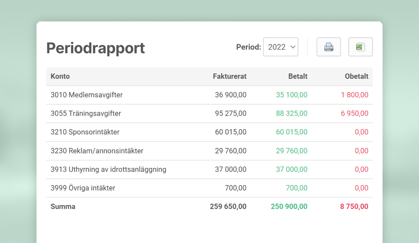Click the spreadsheet download icon on the right
Viewport: 419px width, 243px height.
click(360, 47)
